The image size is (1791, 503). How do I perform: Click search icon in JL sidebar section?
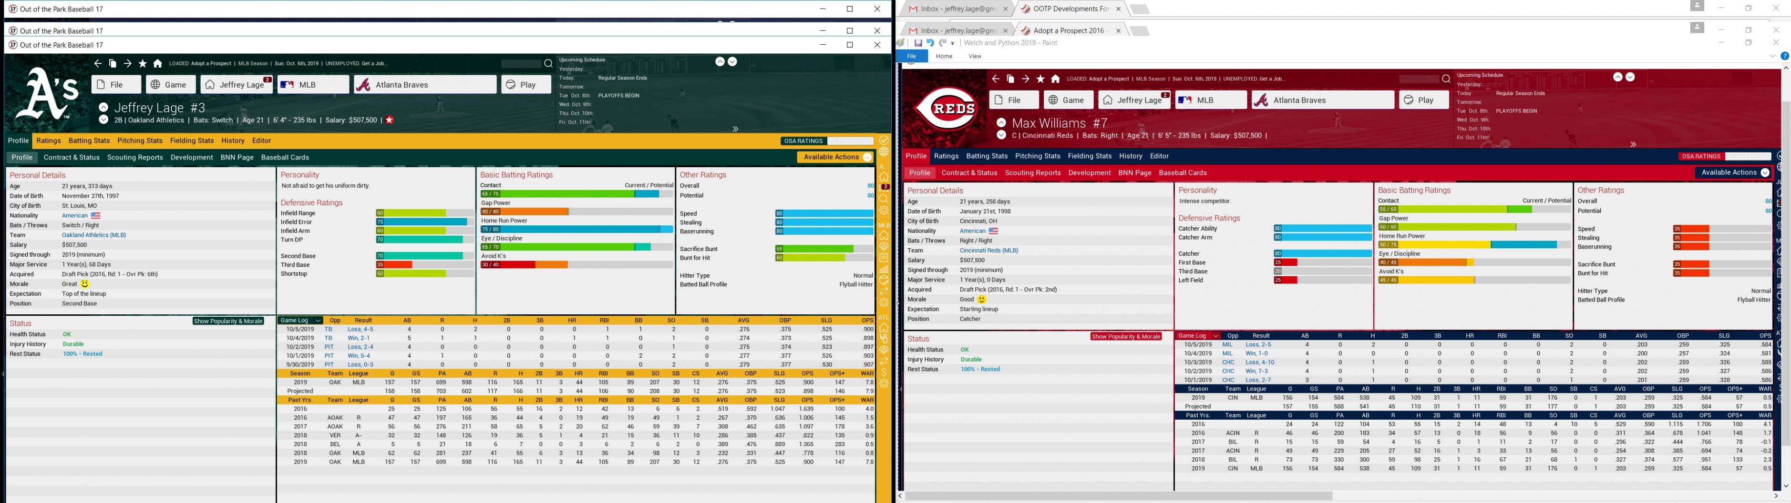884,199
